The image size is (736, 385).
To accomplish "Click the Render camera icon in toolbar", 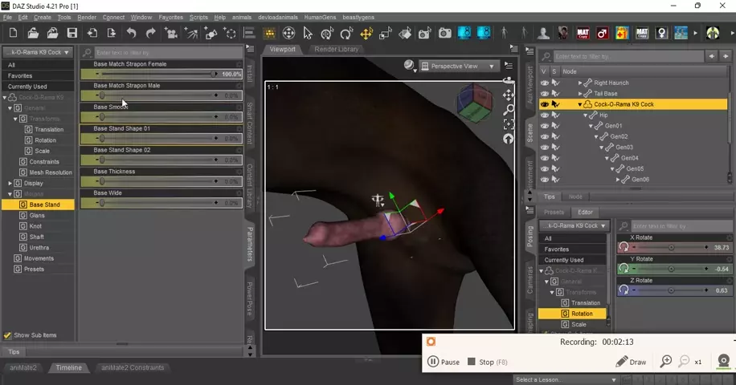I will (x=444, y=33).
